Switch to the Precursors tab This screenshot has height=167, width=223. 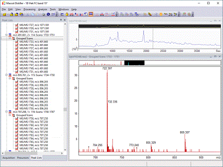[23, 158]
